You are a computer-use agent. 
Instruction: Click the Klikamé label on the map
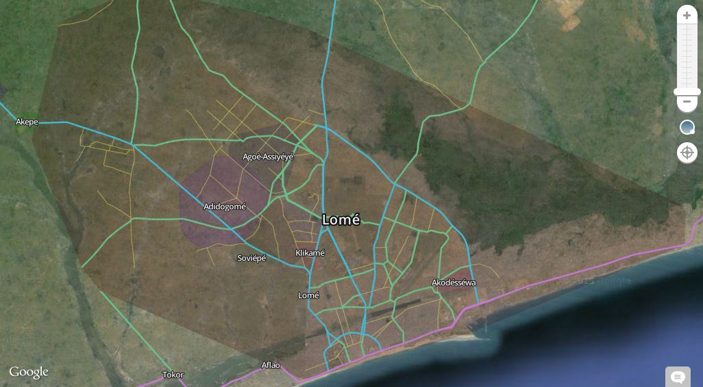(x=310, y=253)
